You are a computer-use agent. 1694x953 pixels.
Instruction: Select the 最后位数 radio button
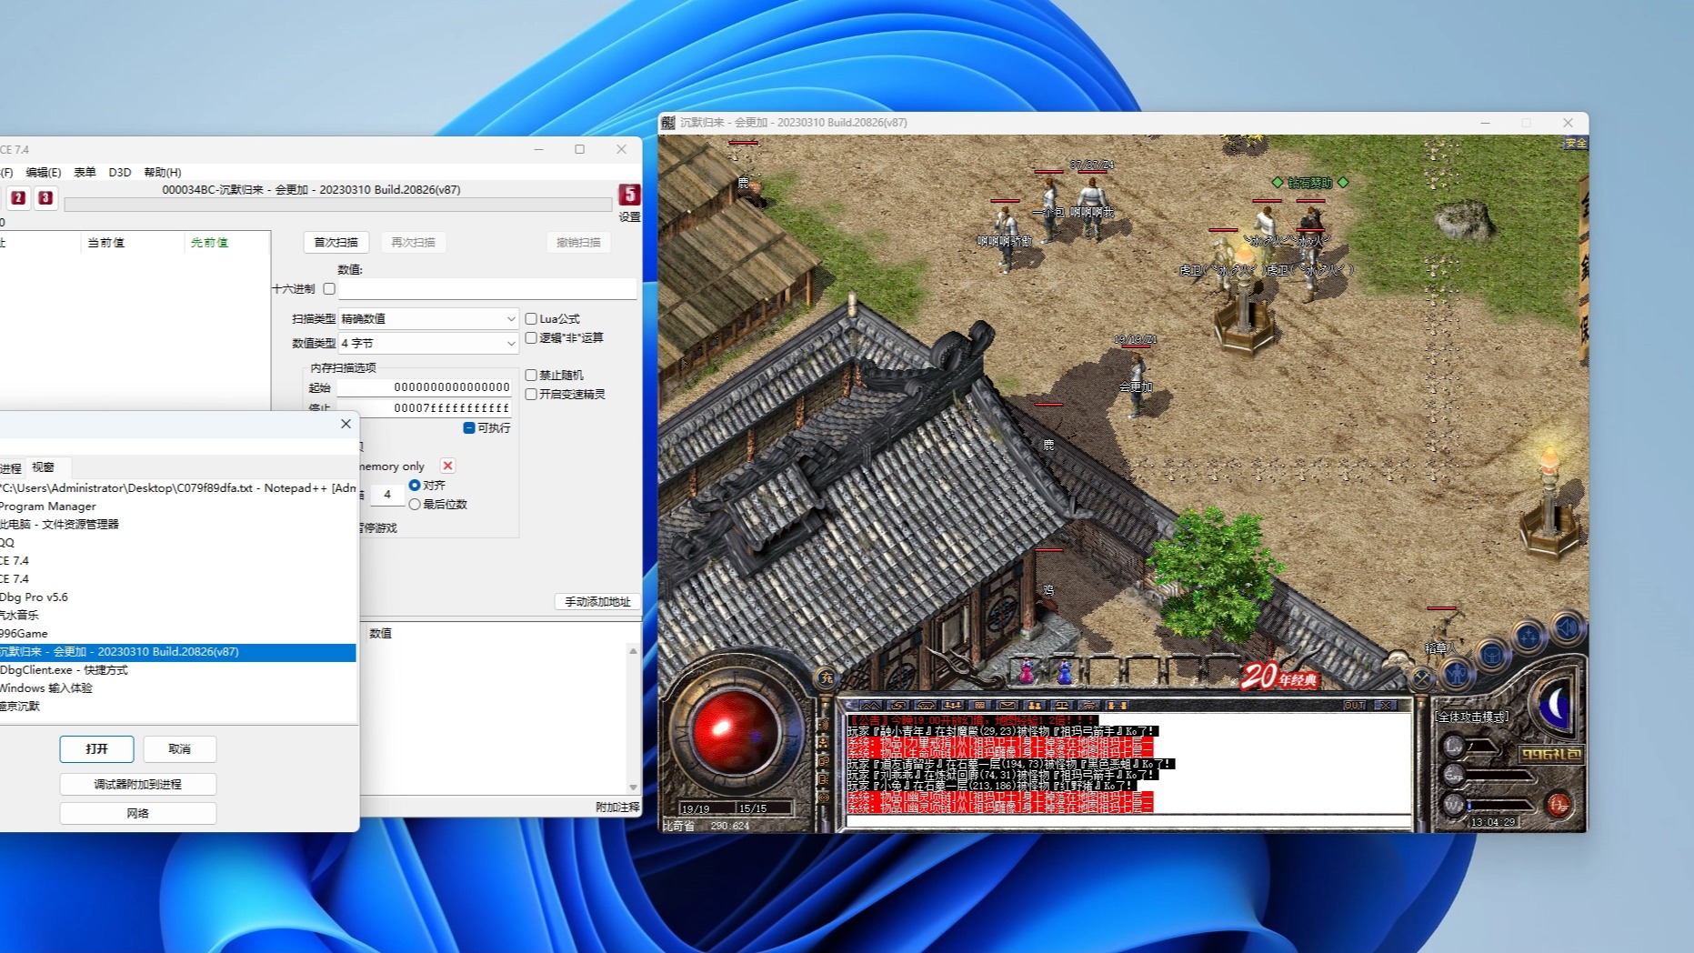(415, 504)
